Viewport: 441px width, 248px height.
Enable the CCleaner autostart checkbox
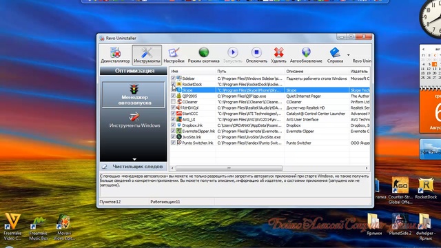pos(173,102)
